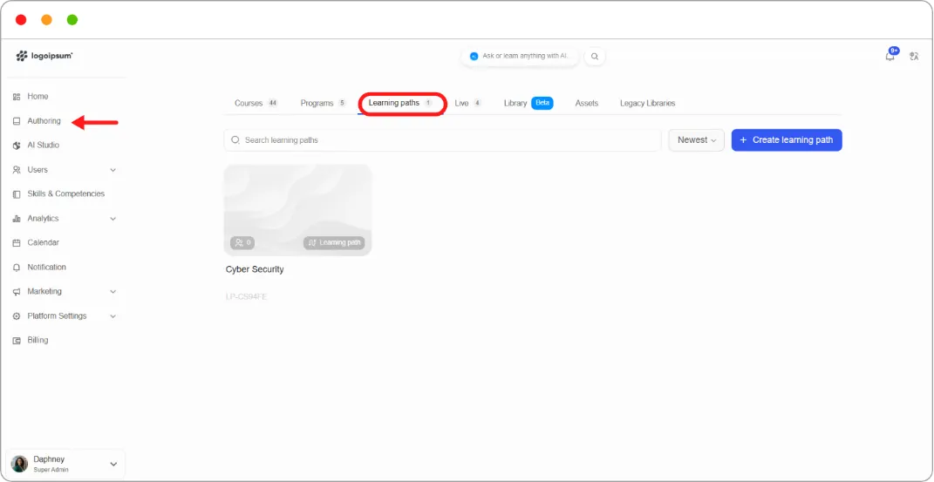Click the Skills & Competencies icon
This screenshot has height=482, width=934.
coord(17,194)
